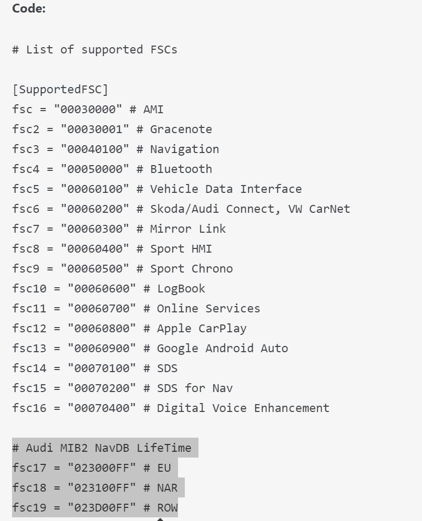
Task: Click the Vehicle Data Interface line
Action: (x=157, y=189)
